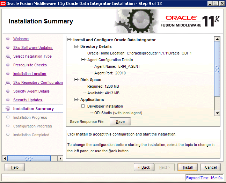Collapse Install and Configure Oracle Data Integrator node

pyautogui.click(x=69, y=39)
